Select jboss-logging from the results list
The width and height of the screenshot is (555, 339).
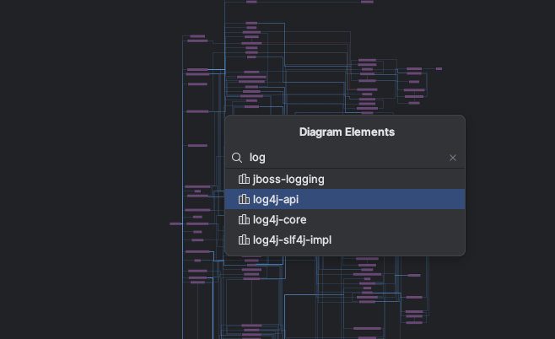288,179
